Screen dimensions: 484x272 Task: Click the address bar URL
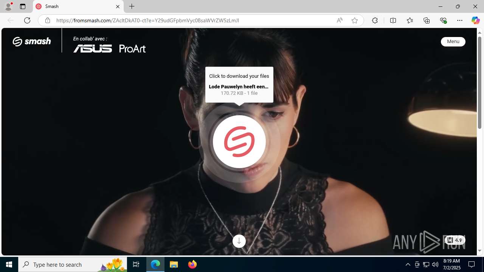(148, 20)
